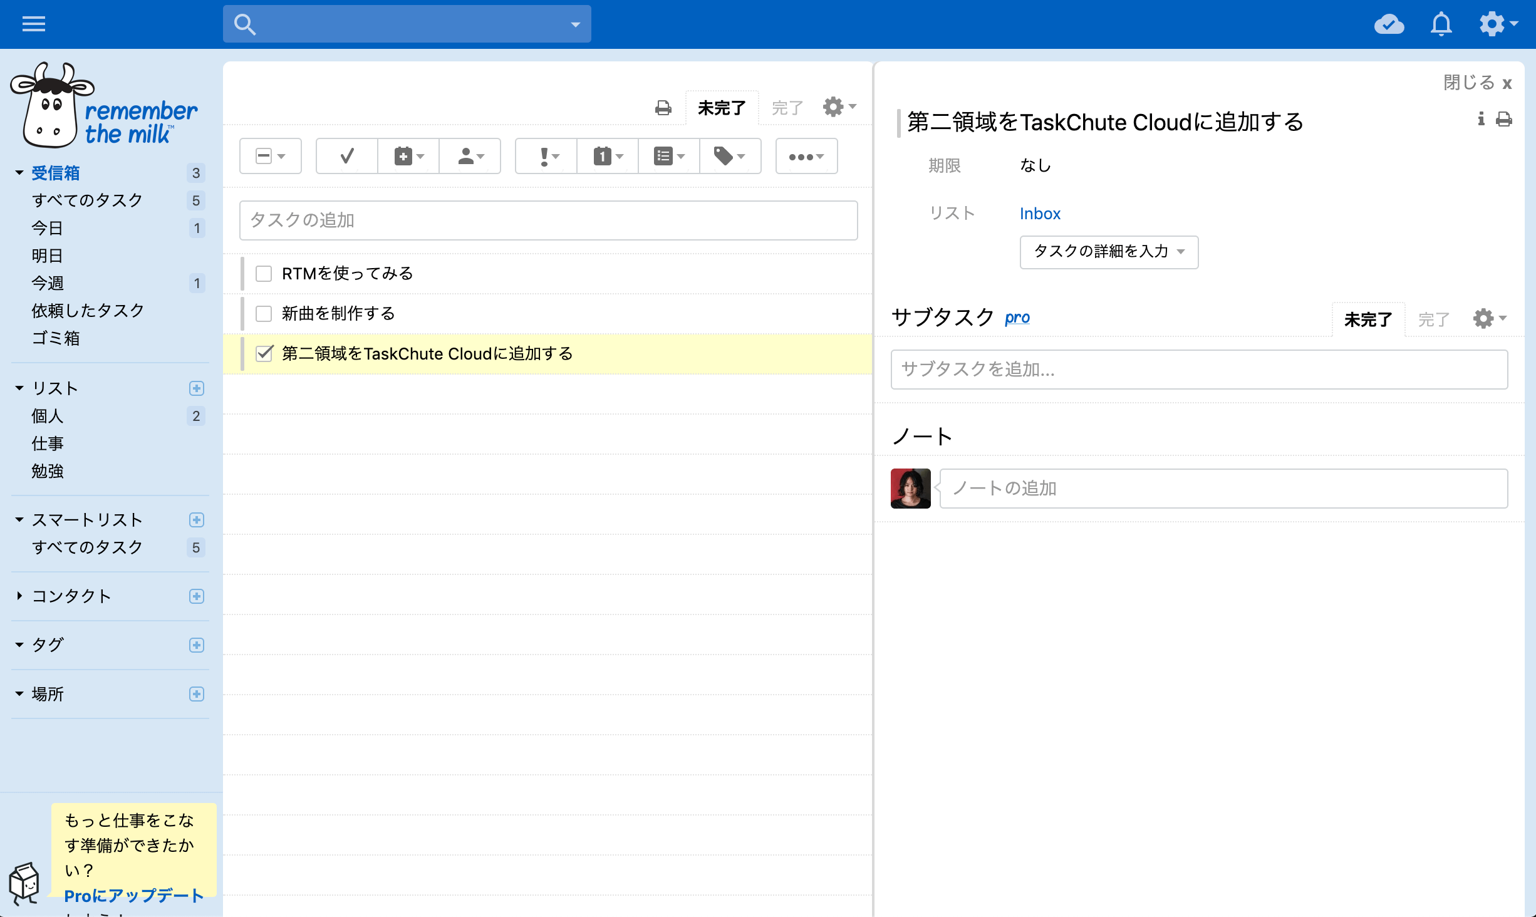
Task: Collapse the 受信箱 section arrow
Action: point(19,173)
